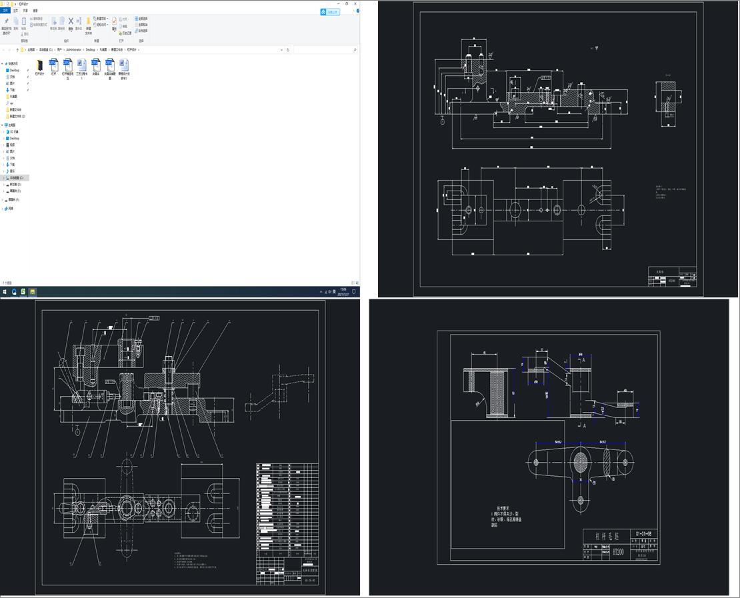740x598 pixels.
Task: Open the 文件 tab in Explorer
Action: tap(5, 11)
